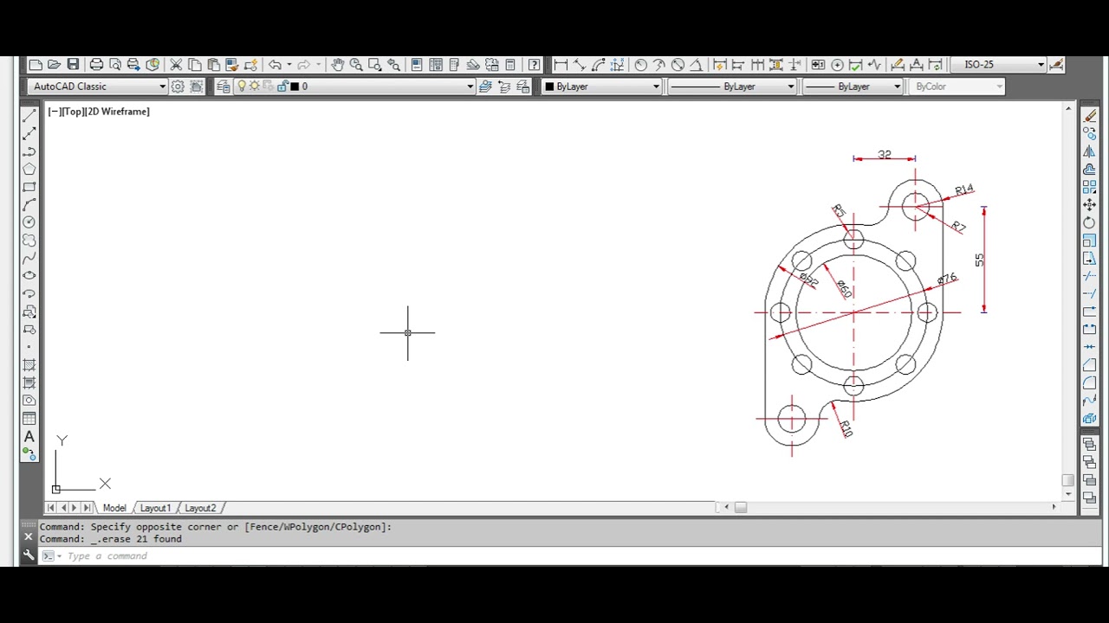Layer 0 color swatch in layer dropdown

click(295, 87)
